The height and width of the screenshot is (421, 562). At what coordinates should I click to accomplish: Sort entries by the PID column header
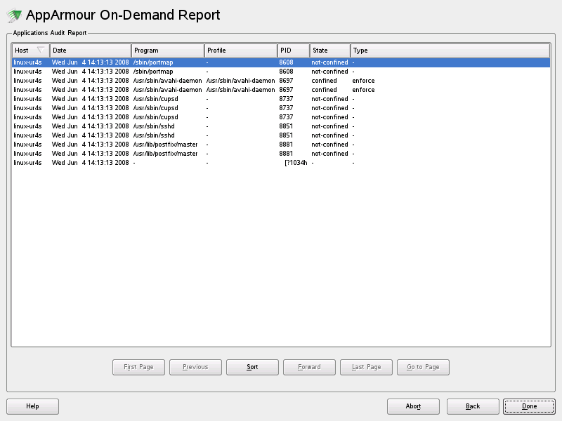coord(293,50)
